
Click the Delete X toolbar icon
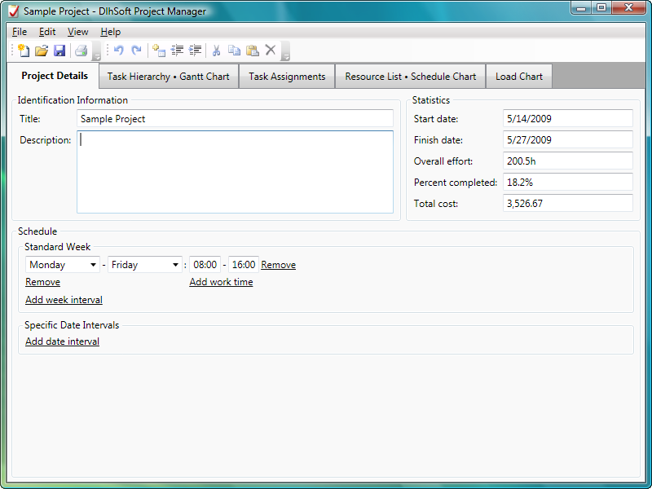tap(271, 51)
